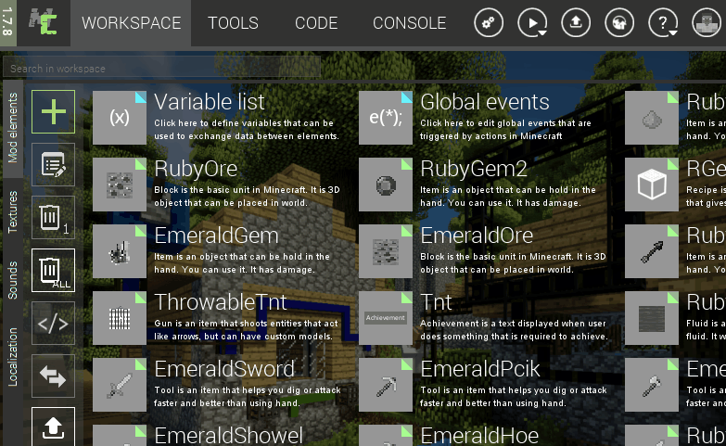Click the 'Global events' title text
Screen dimensions: 726x446
(485, 102)
